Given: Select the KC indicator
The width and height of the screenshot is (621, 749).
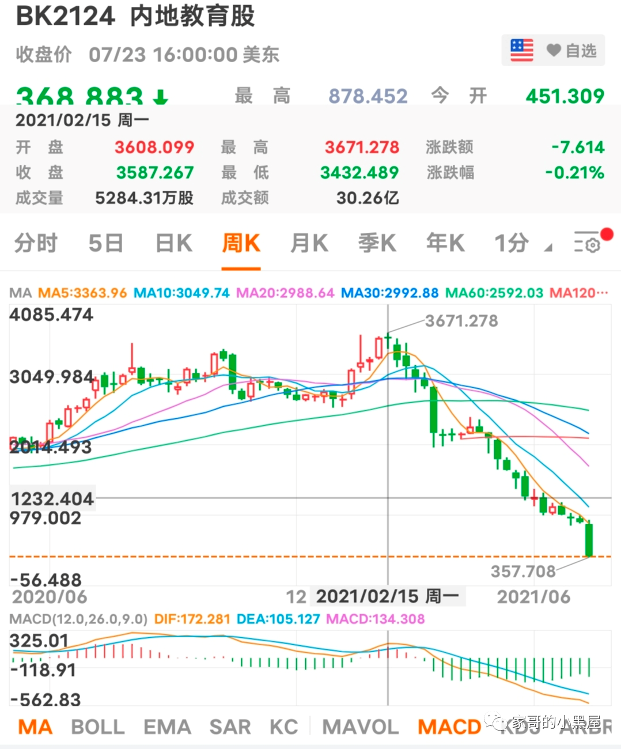Looking at the screenshot, I should 284,727.
